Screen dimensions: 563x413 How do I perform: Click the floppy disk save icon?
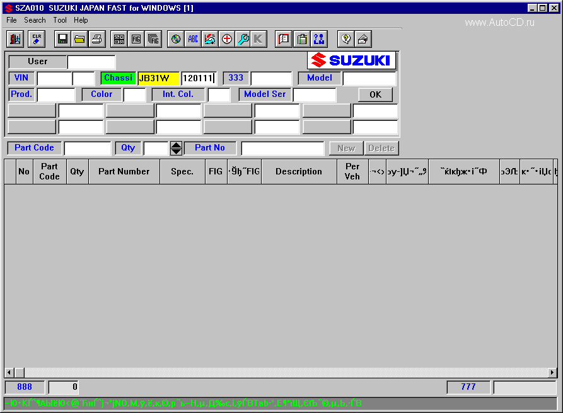click(x=63, y=39)
